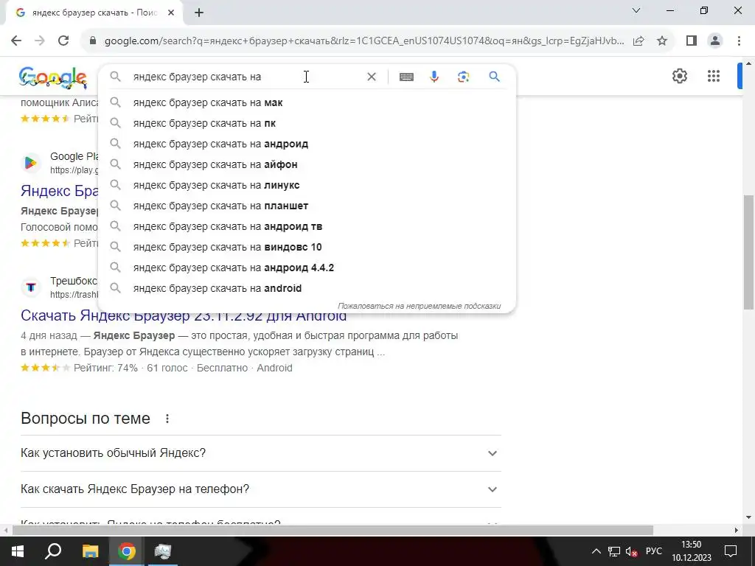The image size is (755, 566).
Task: Click the Трешбокс site favicon
Action: 31,287
